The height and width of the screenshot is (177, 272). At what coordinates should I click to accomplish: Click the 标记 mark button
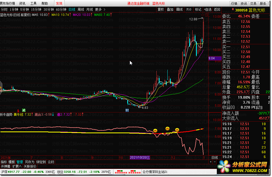[x=198, y=10]
